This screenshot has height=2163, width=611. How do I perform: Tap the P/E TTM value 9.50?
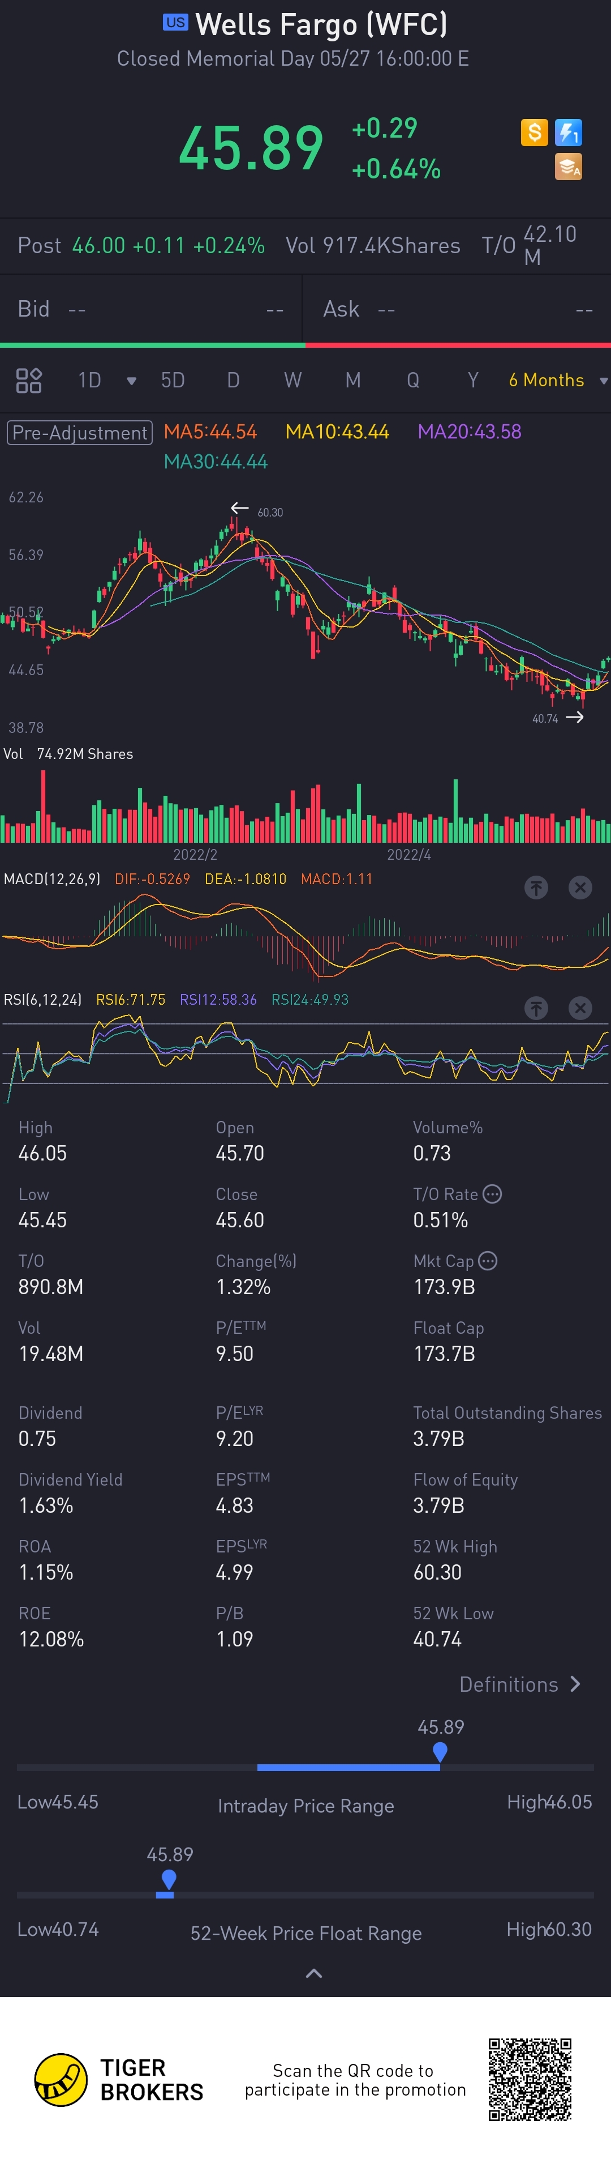pos(234,1354)
